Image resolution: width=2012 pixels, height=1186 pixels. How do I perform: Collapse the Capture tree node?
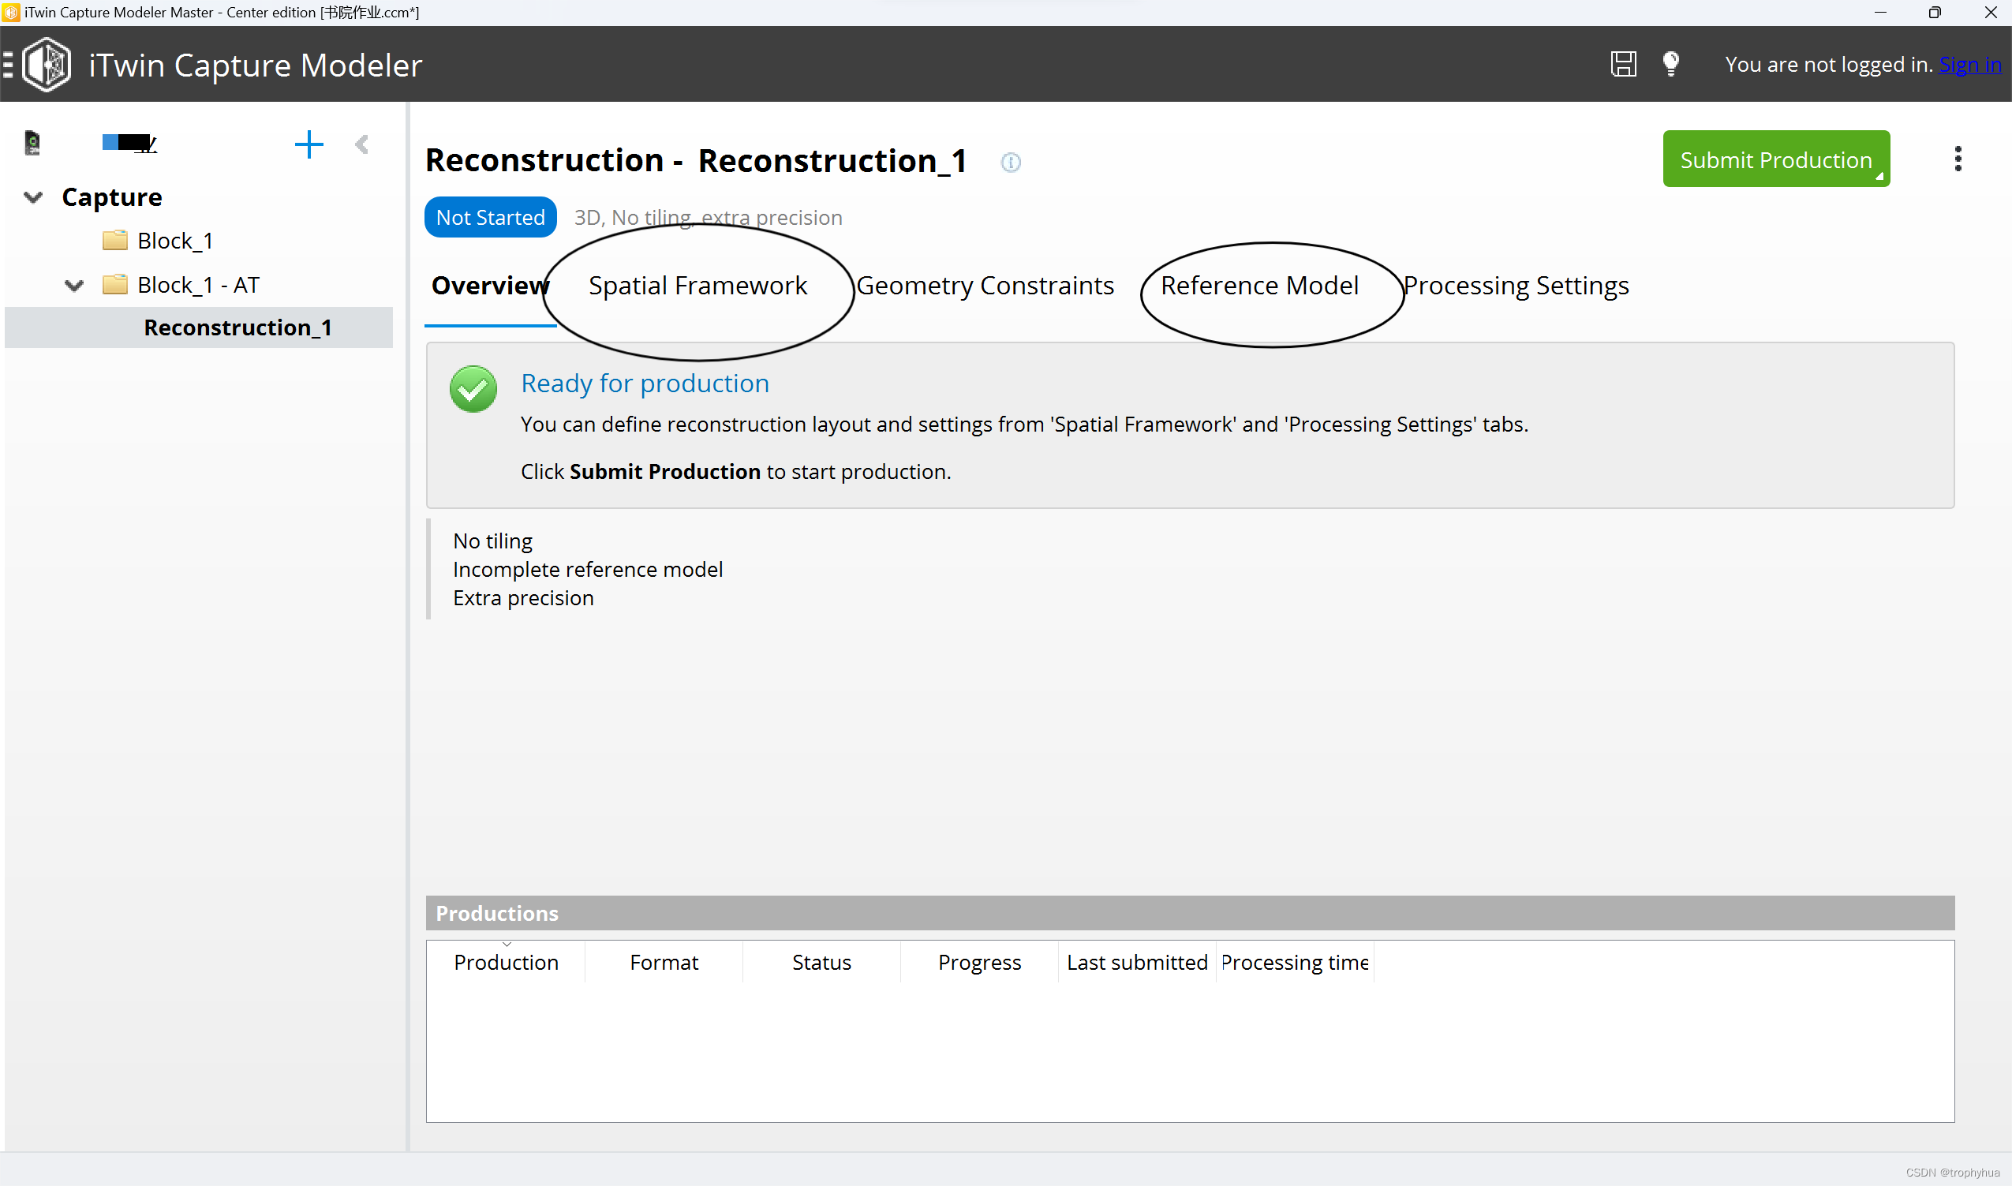click(x=33, y=197)
